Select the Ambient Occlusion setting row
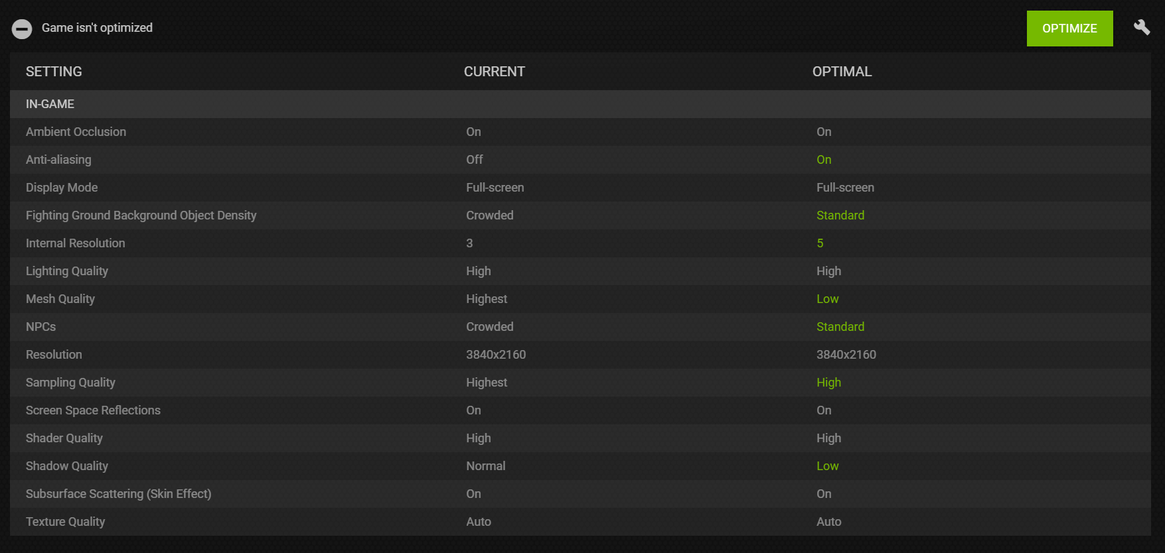1165x553 pixels. point(76,132)
